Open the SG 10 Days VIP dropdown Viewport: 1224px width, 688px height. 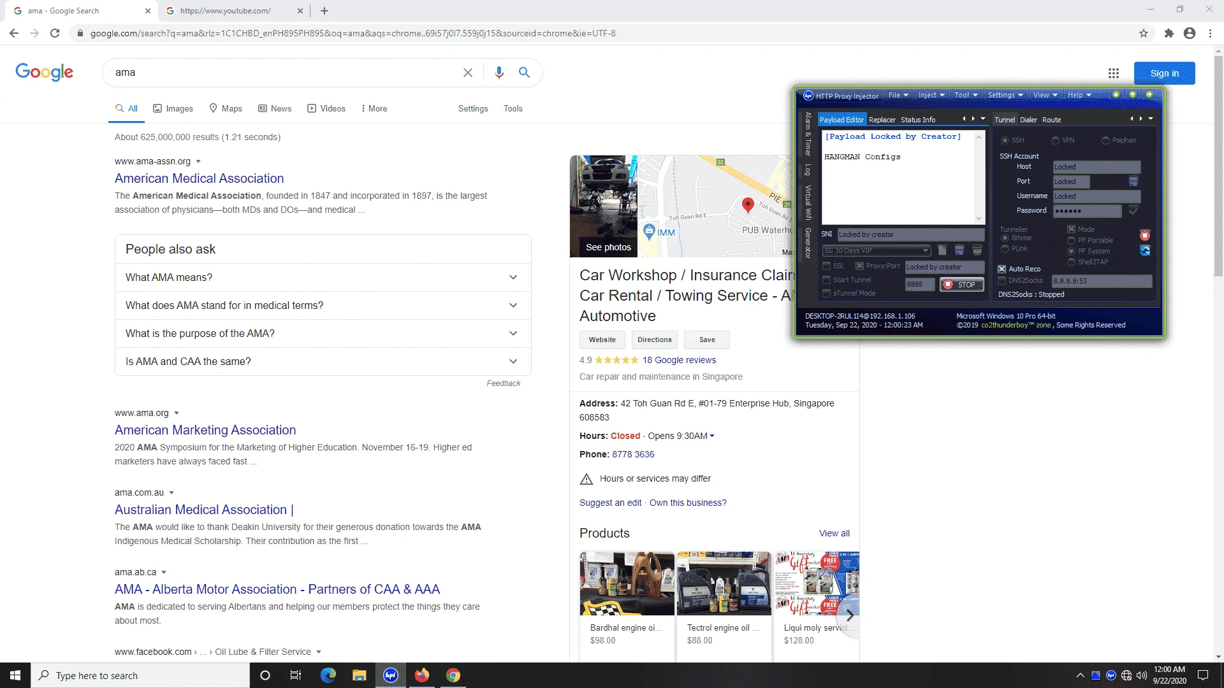(877, 250)
